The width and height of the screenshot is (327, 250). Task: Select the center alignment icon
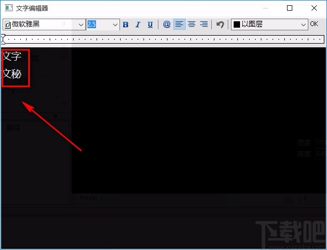coord(192,24)
